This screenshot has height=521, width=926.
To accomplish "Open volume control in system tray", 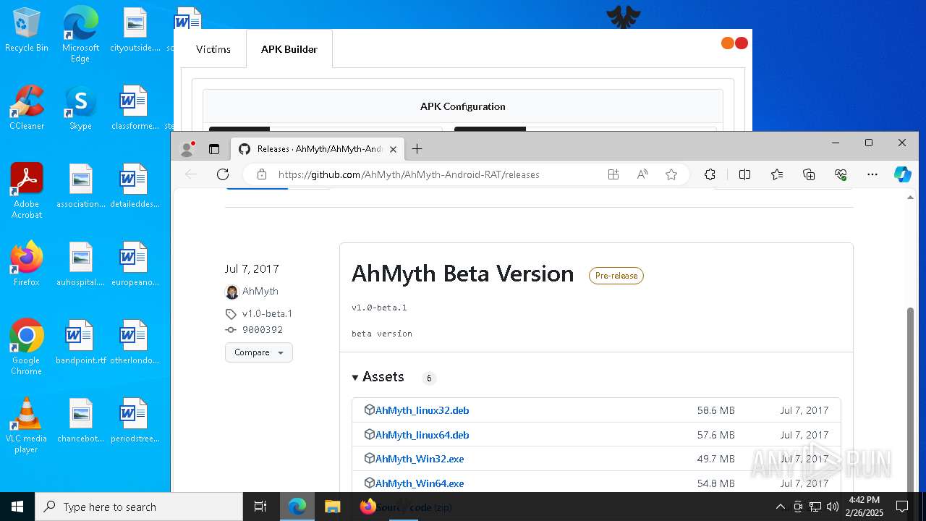I will click(x=833, y=507).
